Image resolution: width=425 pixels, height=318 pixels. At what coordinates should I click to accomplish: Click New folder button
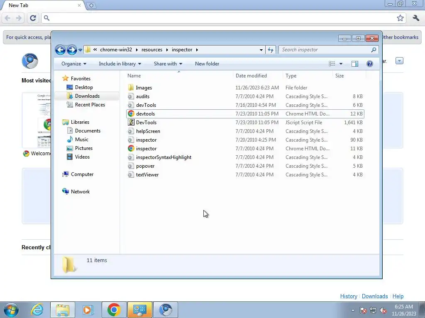[x=207, y=64]
